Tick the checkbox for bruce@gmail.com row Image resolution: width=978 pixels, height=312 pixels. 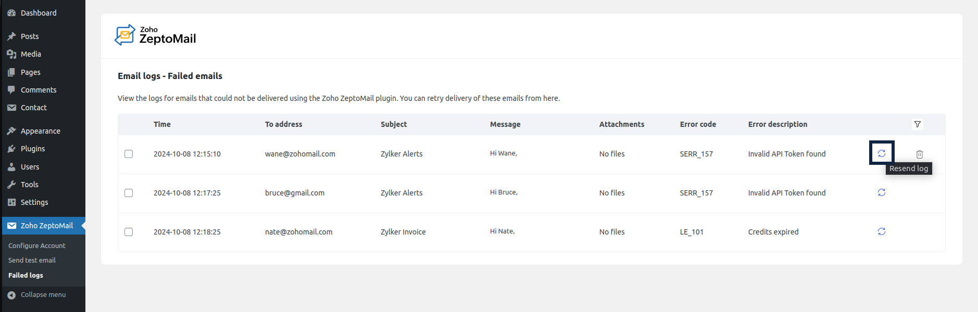[129, 193]
